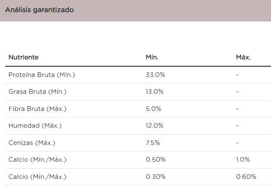Viewport: 271px width, 194px height.
Task: Click the 0.60% maximum value
Action: pos(246,177)
